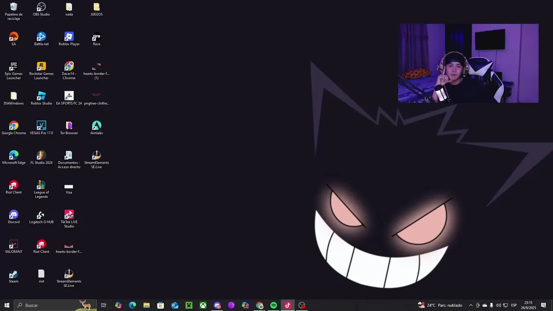The width and height of the screenshot is (553, 311).
Task: Open File Explorer from the taskbar
Action: 146,305
